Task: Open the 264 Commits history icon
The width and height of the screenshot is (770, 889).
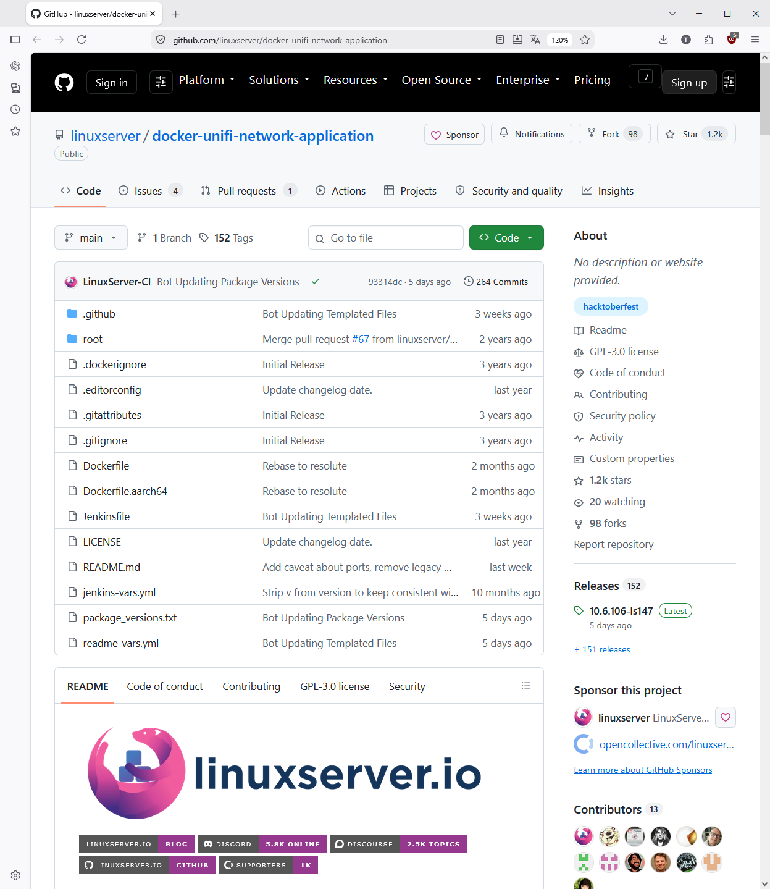Action: pos(469,282)
